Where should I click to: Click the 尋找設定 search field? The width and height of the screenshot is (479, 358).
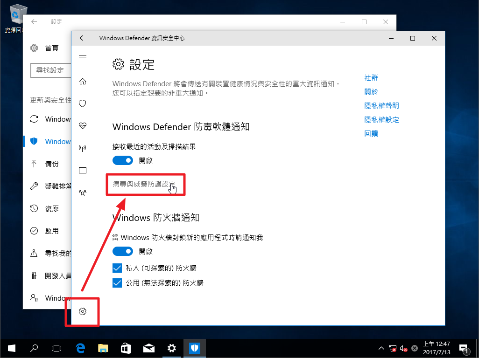(50, 70)
